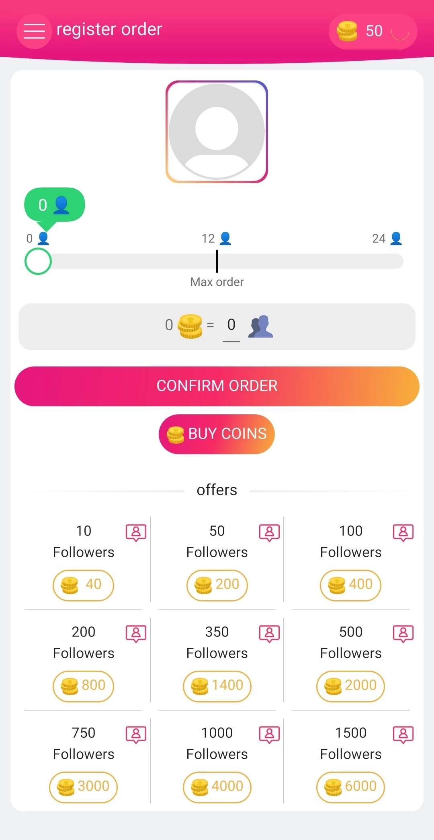Select the 200 coins price badge

pyautogui.click(x=217, y=585)
